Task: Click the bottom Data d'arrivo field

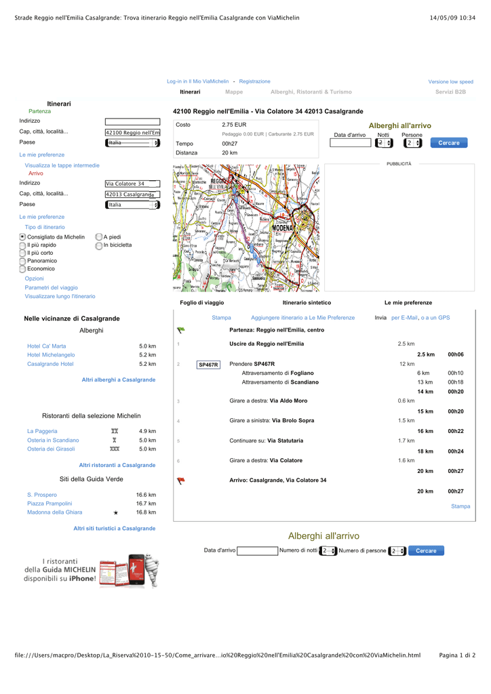Action: pos(257,551)
